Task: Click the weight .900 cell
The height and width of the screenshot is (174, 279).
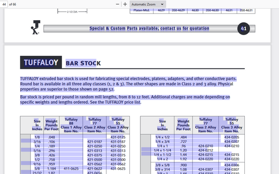Action: 183,165
